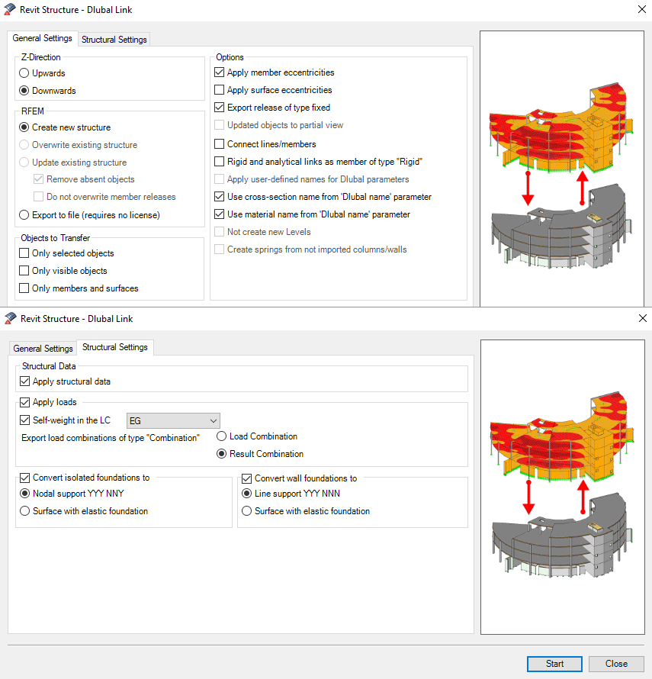Image resolution: width=652 pixels, height=679 pixels.
Task: Close the upper Dlubal Link window
Action: (642, 9)
